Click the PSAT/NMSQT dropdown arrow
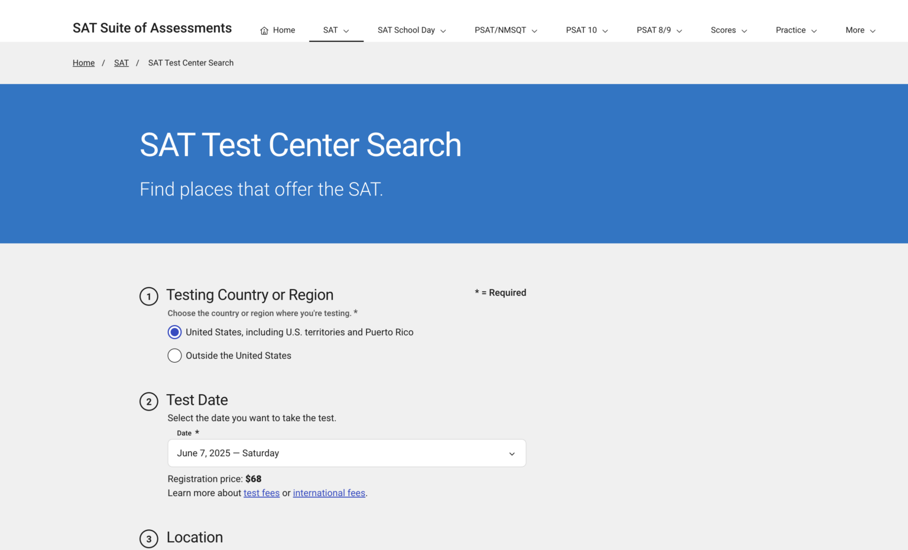908x550 pixels. tap(534, 30)
